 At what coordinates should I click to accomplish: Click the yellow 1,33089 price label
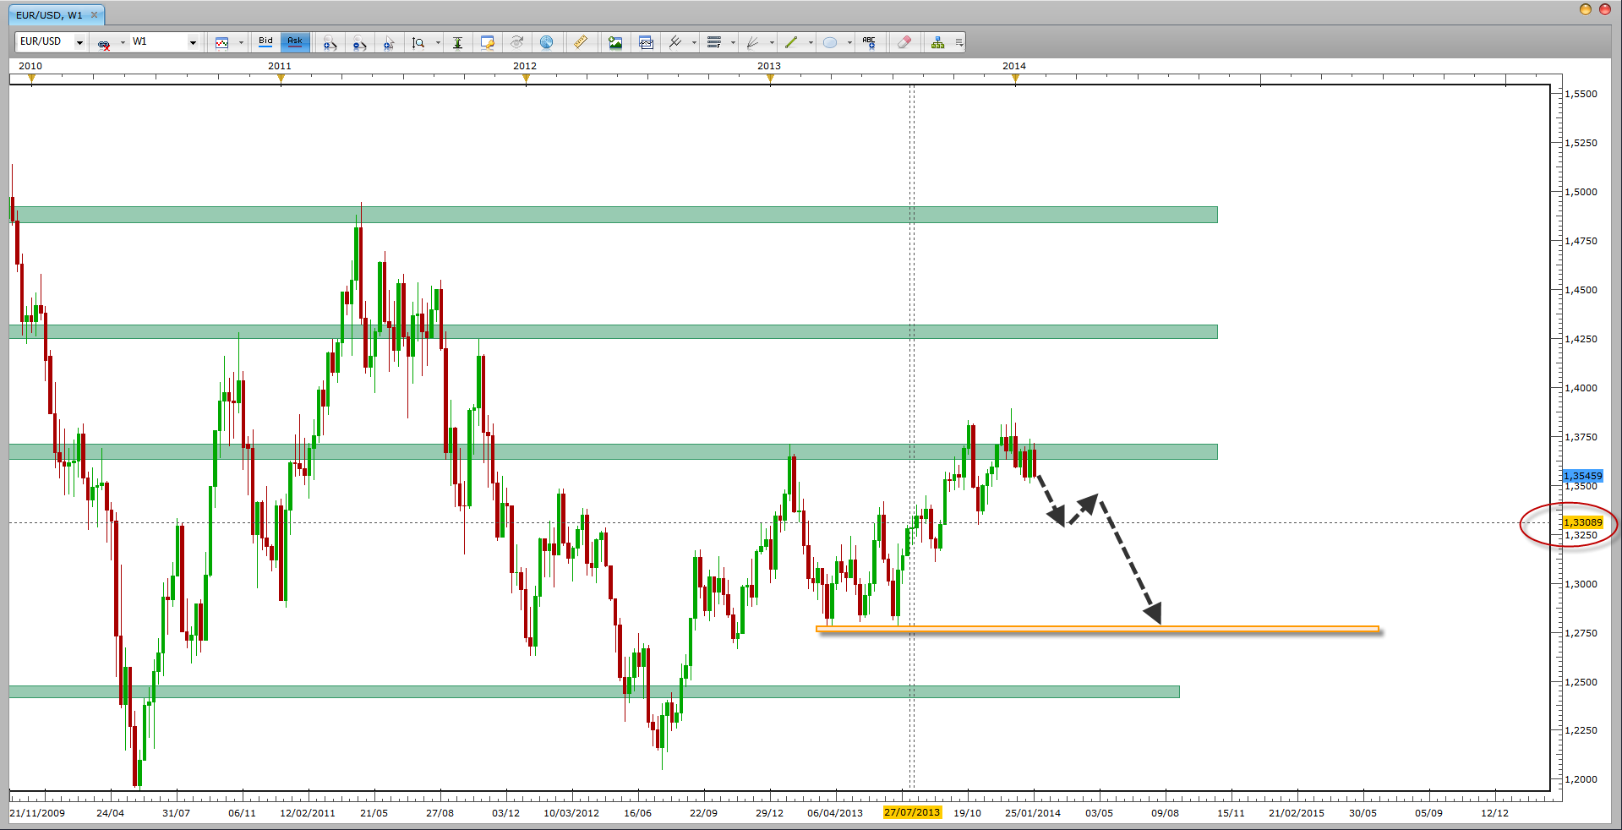(x=1583, y=522)
